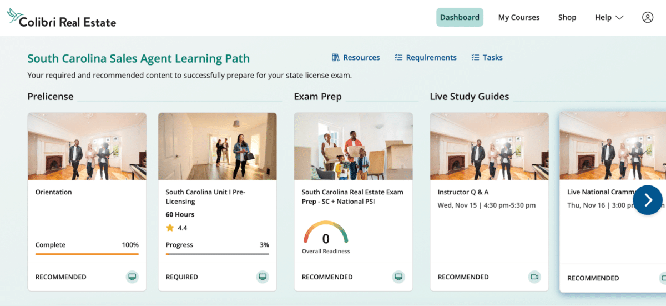The image size is (666, 306).
Task: Click 'Wed, Nov 15 | 4:30 pm-5:30 pm' text
Action: pyautogui.click(x=487, y=205)
